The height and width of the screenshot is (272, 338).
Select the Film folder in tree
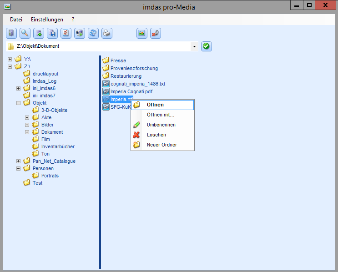(x=45, y=139)
